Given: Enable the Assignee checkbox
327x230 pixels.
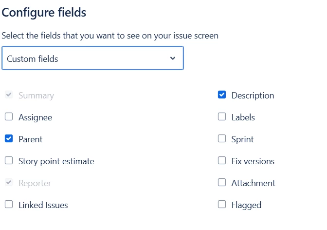Looking at the screenshot, I should pos(9,117).
